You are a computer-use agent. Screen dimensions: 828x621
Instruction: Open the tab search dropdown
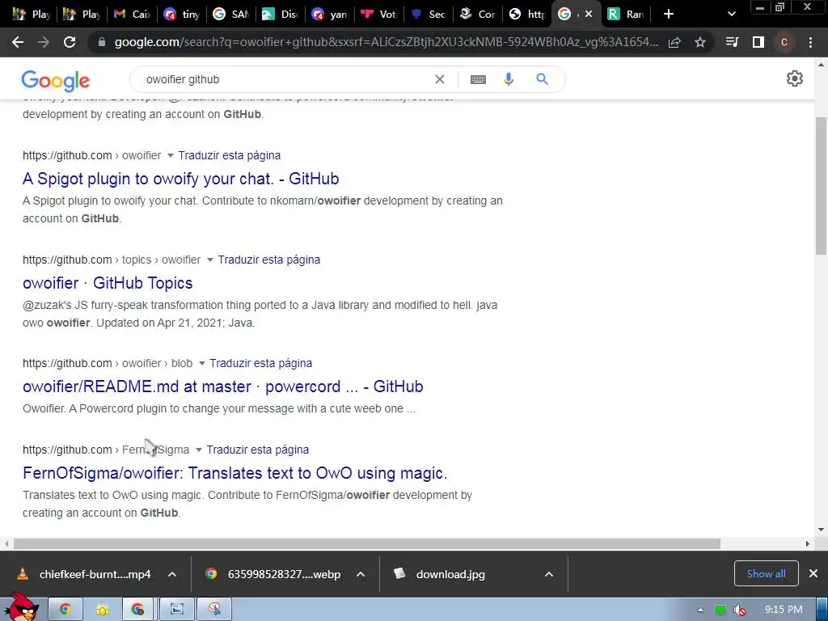click(731, 14)
